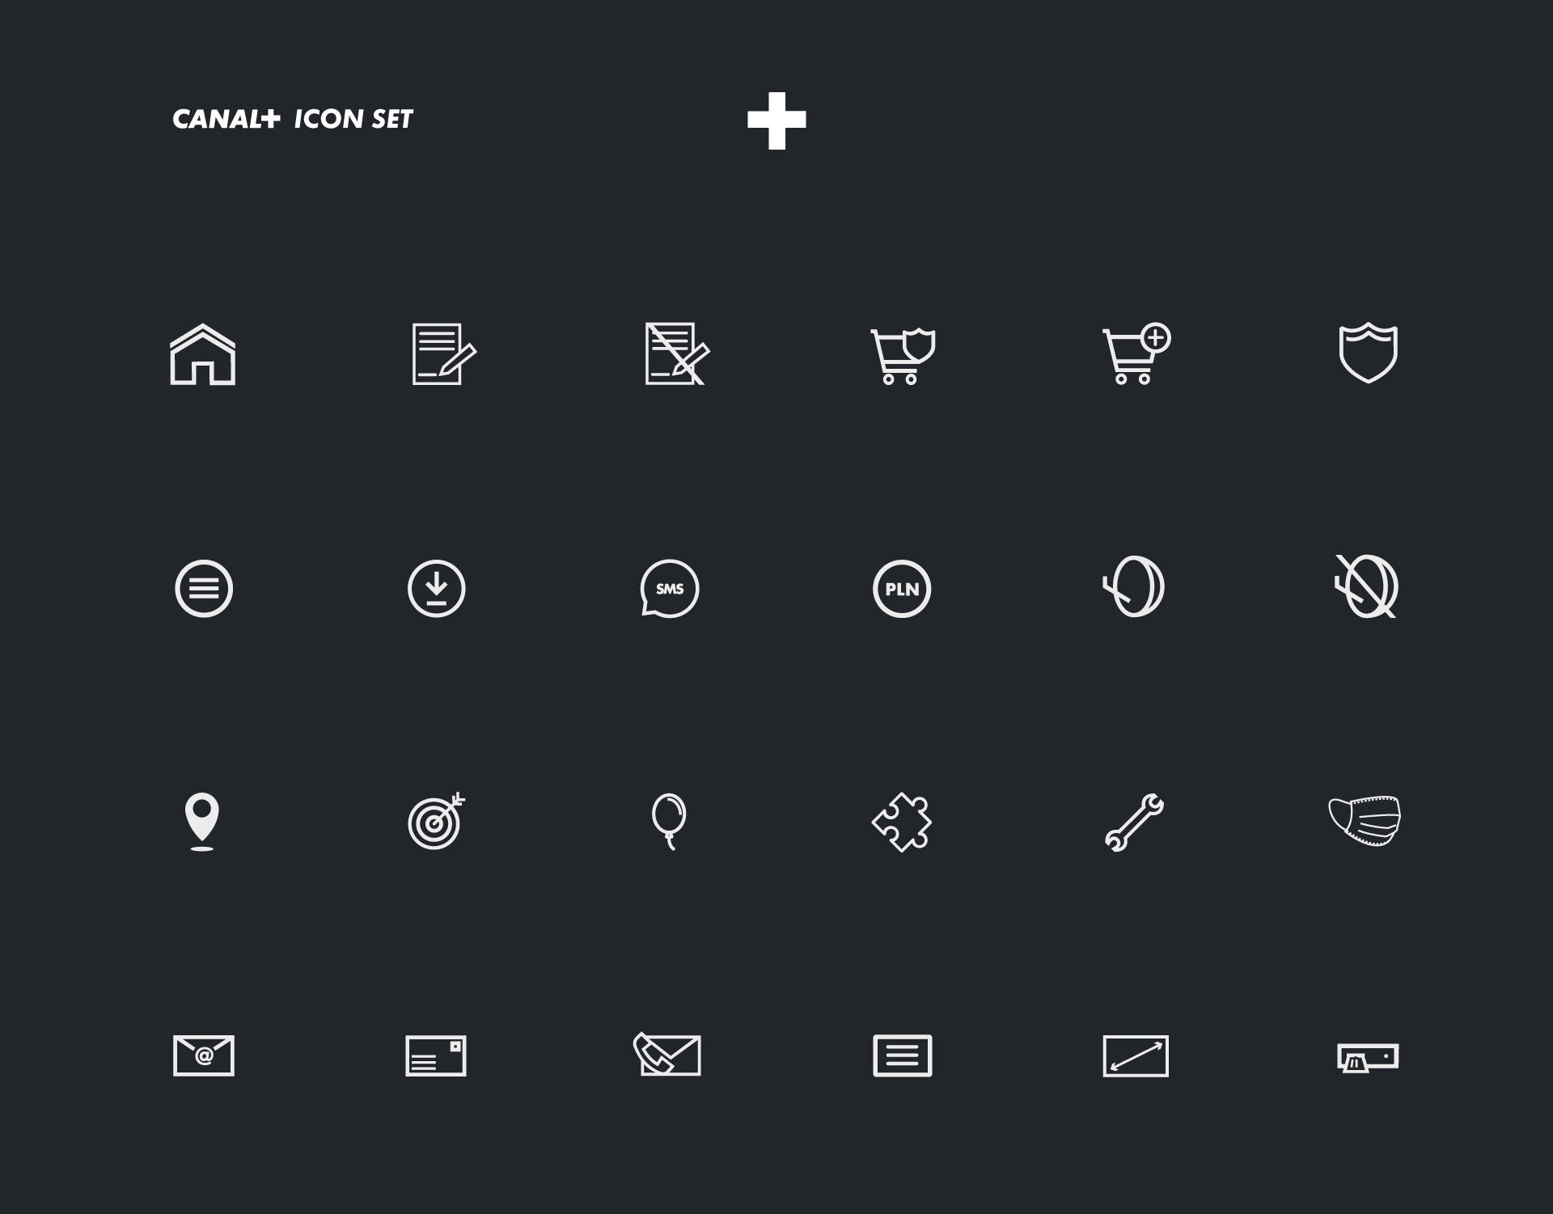The image size is (1553, 1214).
Task: Click the circular hamburger menu icon
Action: click(x=204, y=589)
